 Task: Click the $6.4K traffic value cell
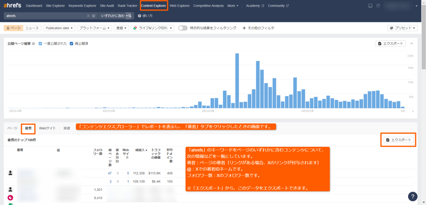pos(156,181)
